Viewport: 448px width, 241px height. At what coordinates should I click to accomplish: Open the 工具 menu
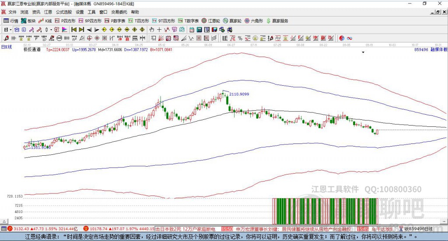click(91, 12)
